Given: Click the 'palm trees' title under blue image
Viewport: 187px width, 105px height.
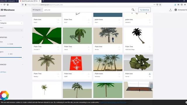Looking at the screenshot, I should pyautogui.click(x=99, y=20).
